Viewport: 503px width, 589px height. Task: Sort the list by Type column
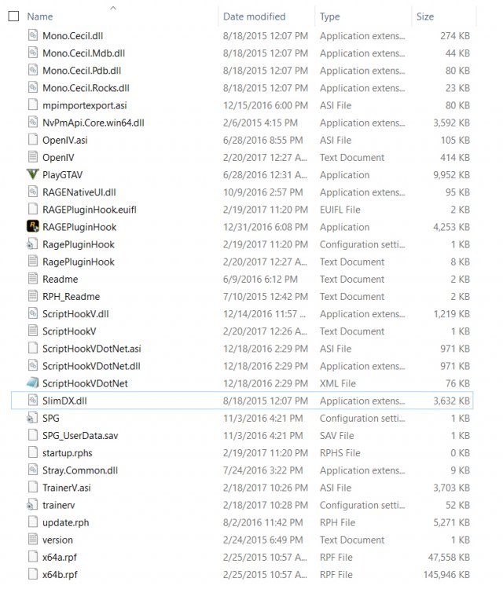tap(329, 16)
